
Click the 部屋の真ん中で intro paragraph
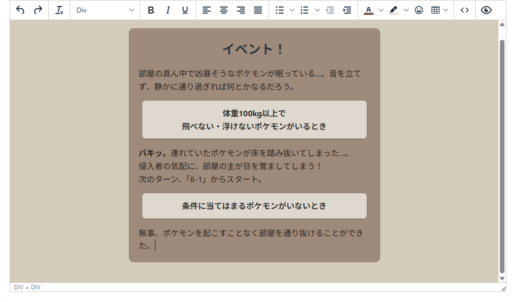coord(249,80)
